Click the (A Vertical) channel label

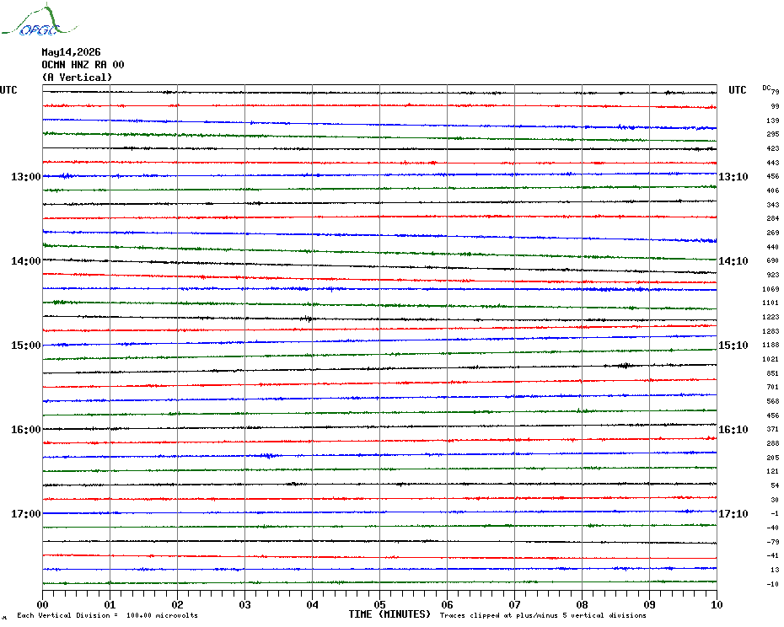point(77,78)
